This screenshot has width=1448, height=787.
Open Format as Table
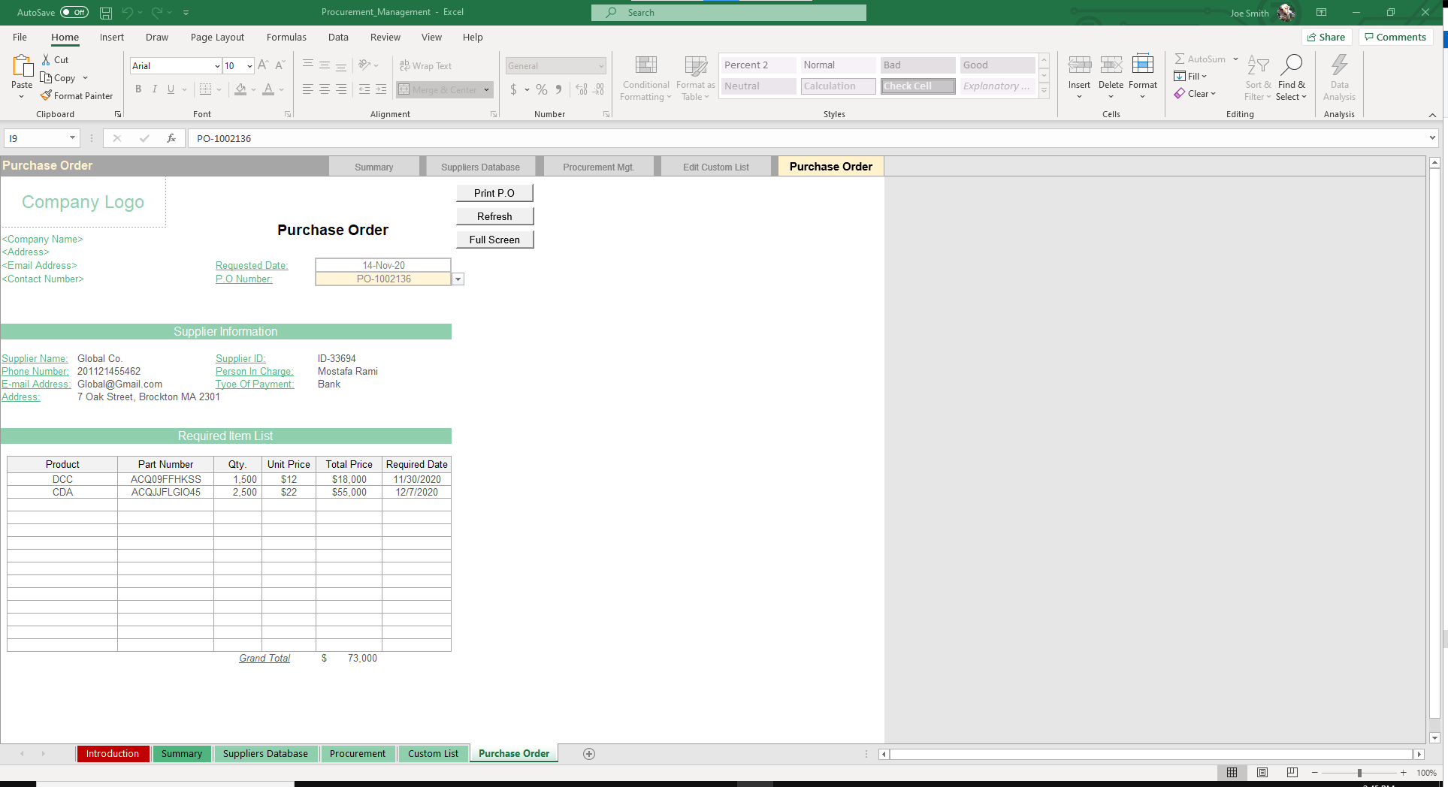point(696,78)
